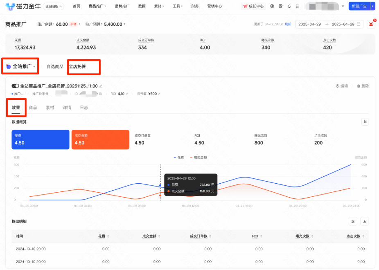This screenshot has height=270, width=379.
Task: Go to 首页 in the top navigation
Action: [77, 6]
